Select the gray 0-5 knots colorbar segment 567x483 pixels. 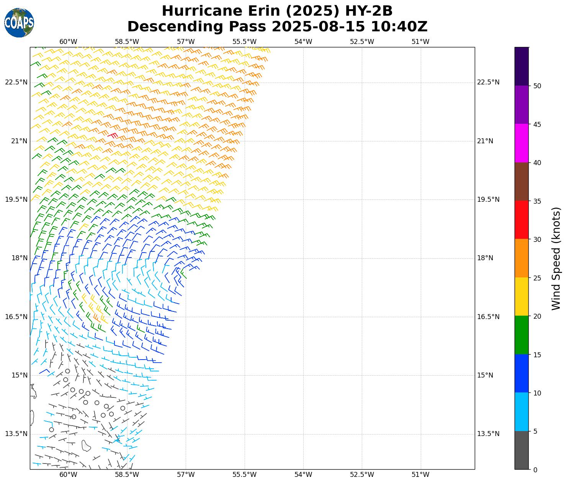521,450
